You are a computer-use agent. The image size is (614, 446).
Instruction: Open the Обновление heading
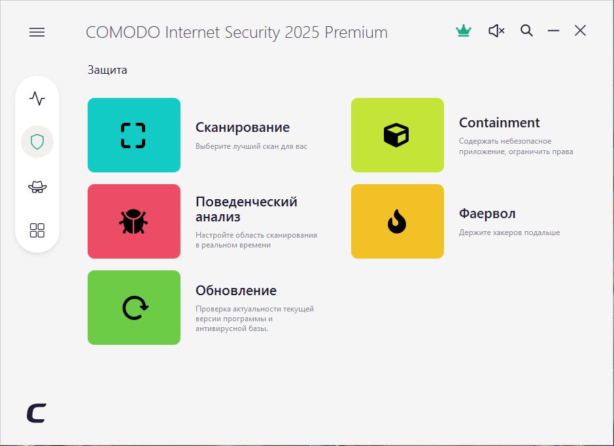(x=235, y=291)
